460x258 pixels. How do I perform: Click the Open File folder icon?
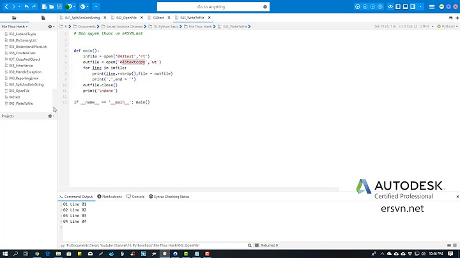pyautogui.click(x=52, y=6)
